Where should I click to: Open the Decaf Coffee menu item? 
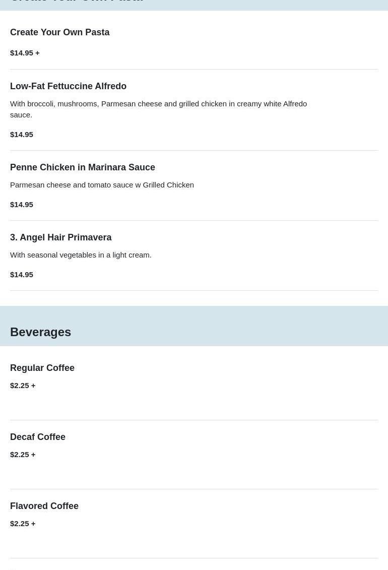(x=38, y=437)
